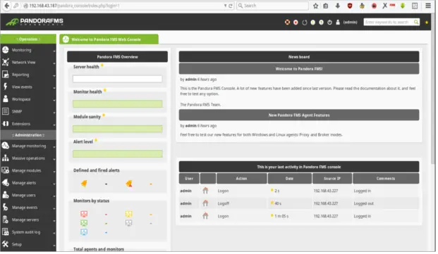Expand the Monitoring menu arrow

(x=54, y=51)
